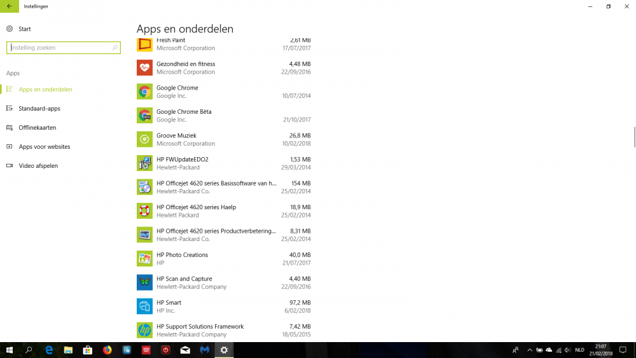This screenshot has height=358, width=636.
Task: Click the volume icon in system tray
Action: point(567,350)
